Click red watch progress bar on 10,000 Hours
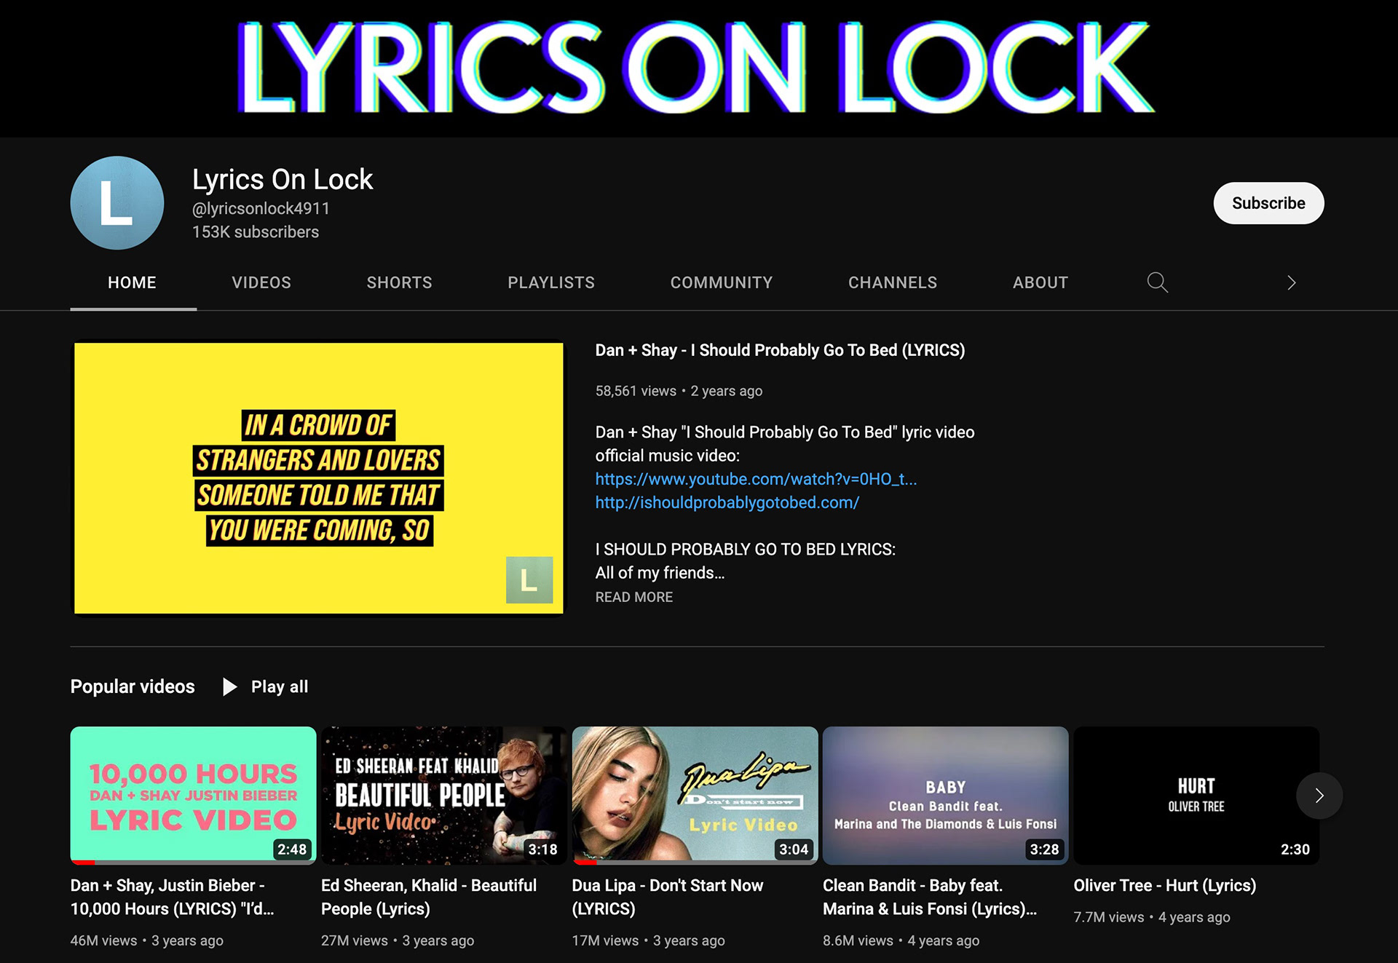 (83, 863)
